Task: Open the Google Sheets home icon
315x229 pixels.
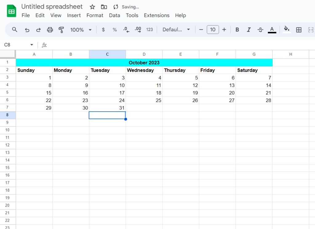Action: pyautogui.click(x=11, y=11)
